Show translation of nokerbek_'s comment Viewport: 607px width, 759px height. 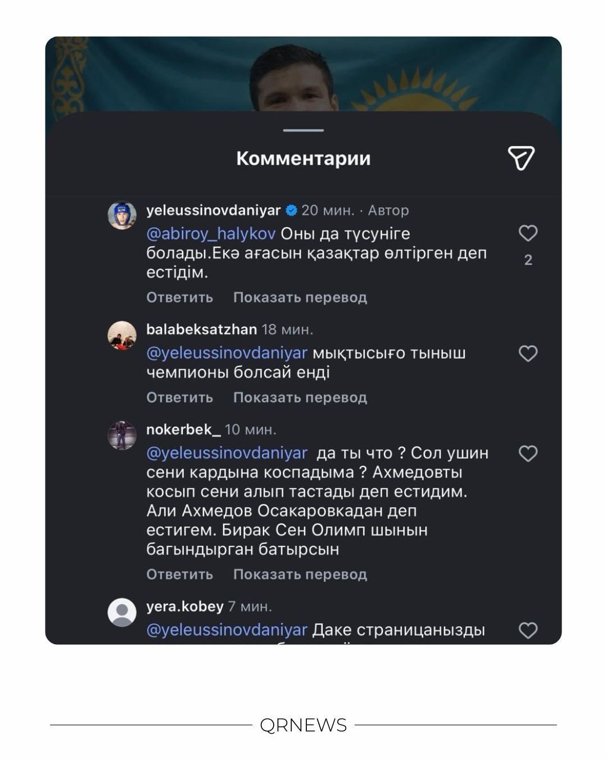(x=300, y=575)
